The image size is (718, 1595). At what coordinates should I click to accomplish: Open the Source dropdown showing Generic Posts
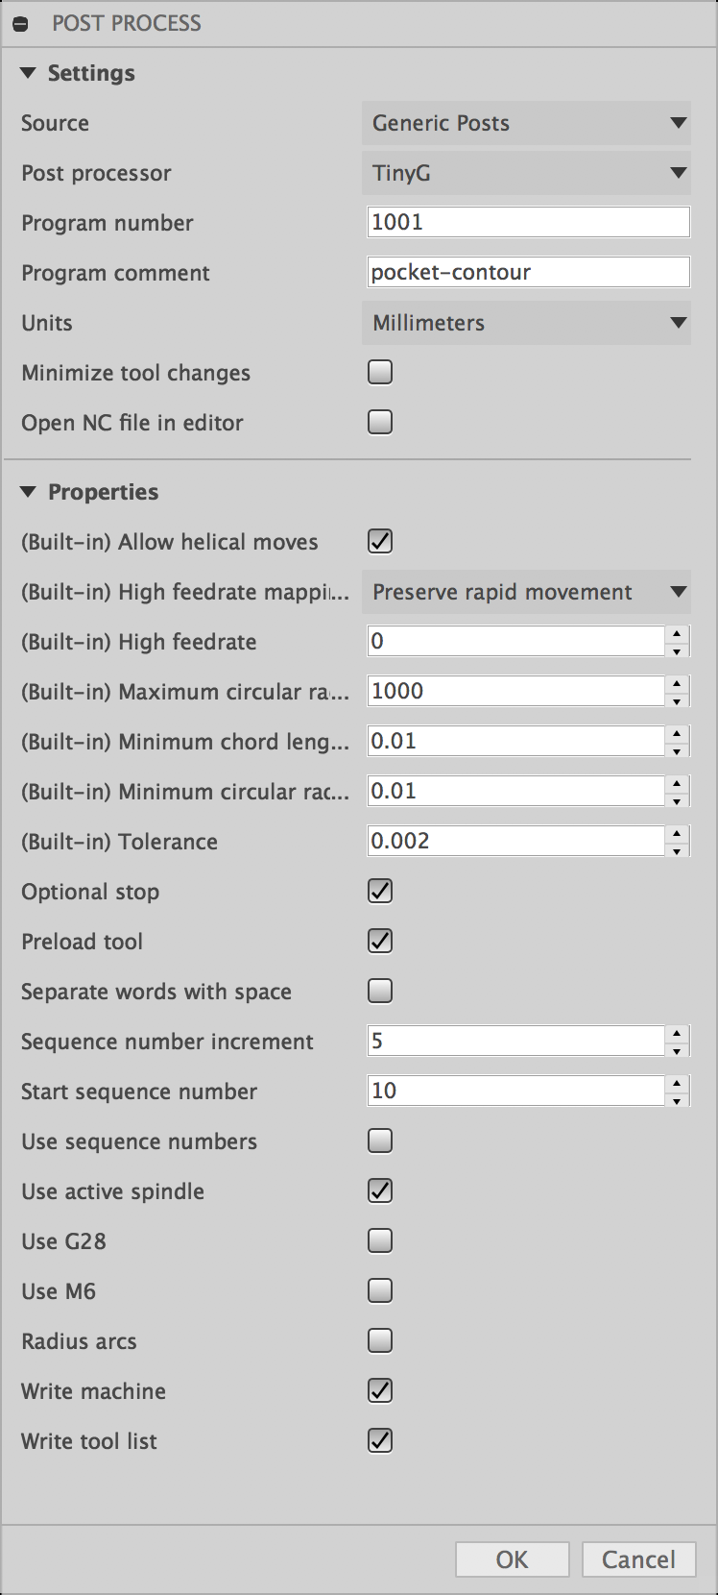tap(526, 123)
